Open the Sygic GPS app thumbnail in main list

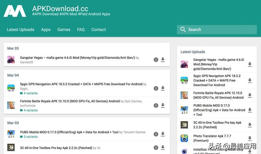point(11,88)
